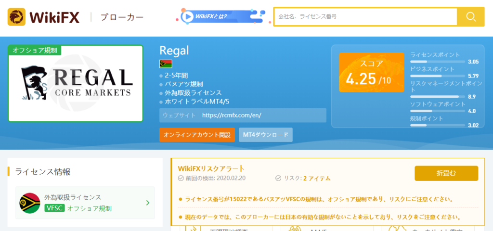Click the MT4ダウンロード button
The width and height of the screenshot is (493, 231).
tap(266, 135)
